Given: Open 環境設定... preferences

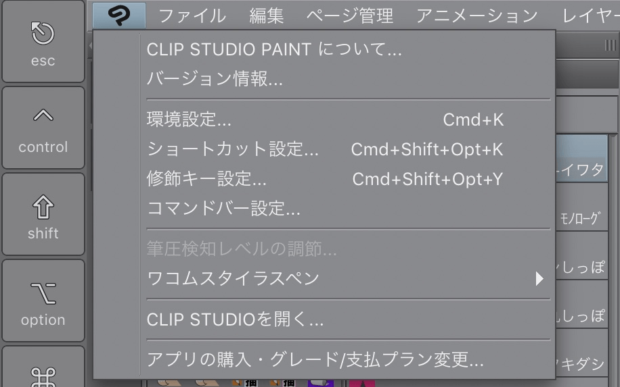Looking at the screenshot, I should point(189,120).
